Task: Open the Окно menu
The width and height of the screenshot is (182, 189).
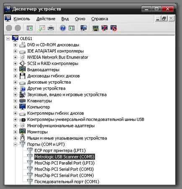Action: pyautogui.click(x=80, y=19)
